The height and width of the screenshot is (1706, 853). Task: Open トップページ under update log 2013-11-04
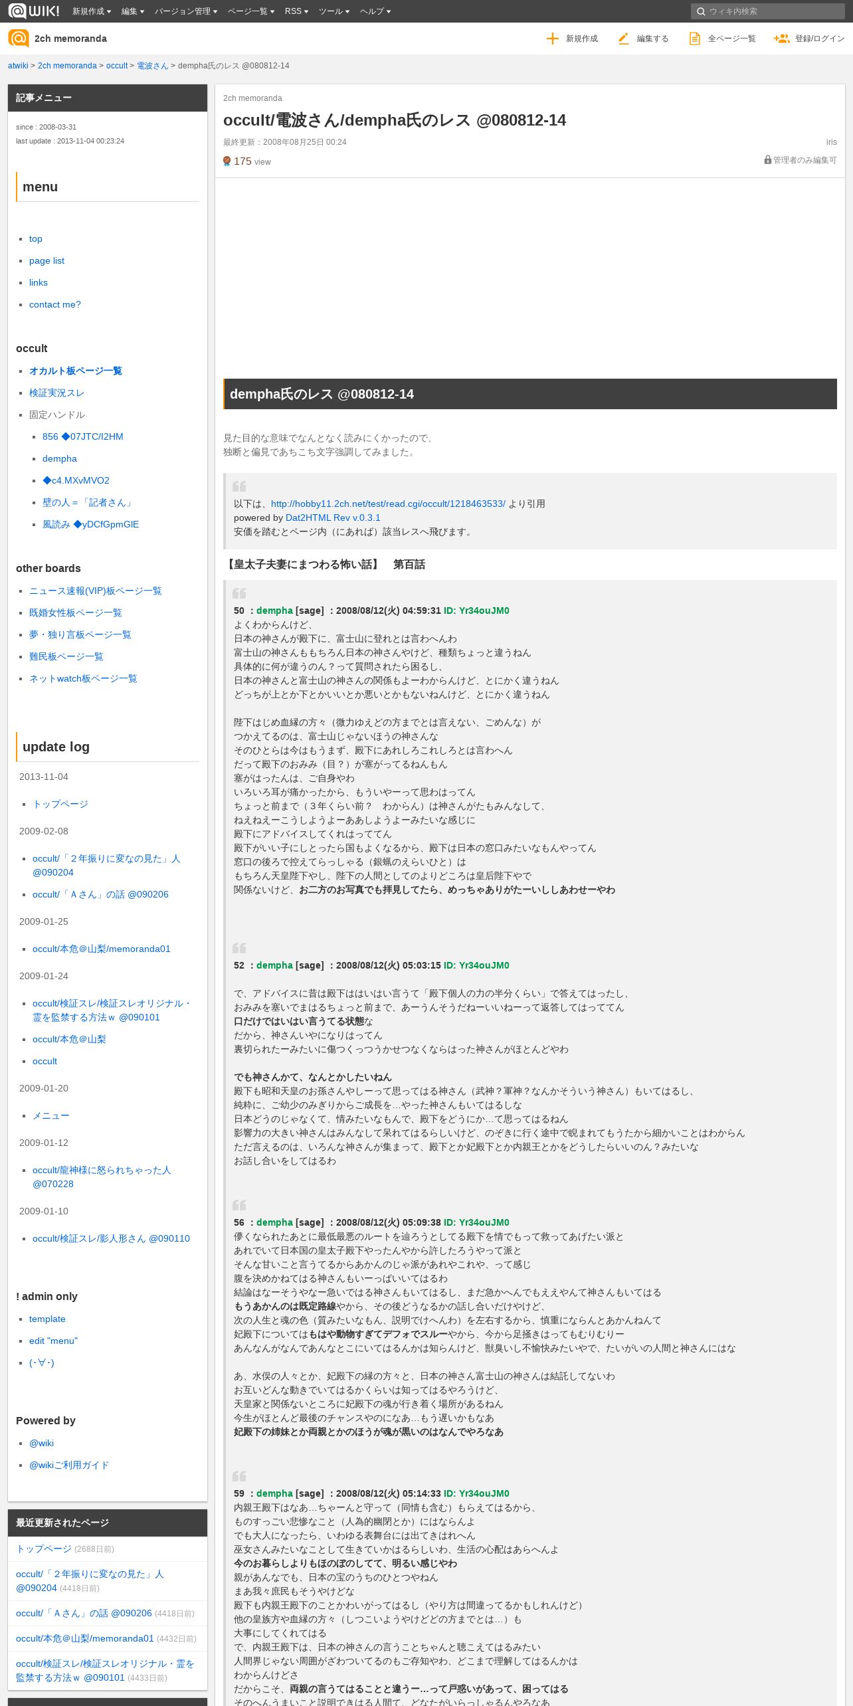point(60,804)
